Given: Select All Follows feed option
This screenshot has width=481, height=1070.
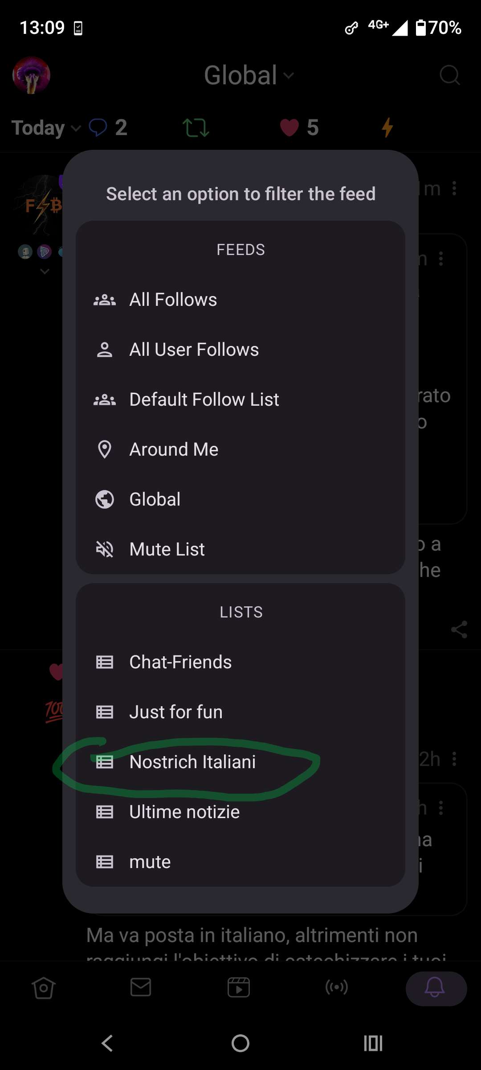Looking at the screenshot, I should (x=173, y=300).
